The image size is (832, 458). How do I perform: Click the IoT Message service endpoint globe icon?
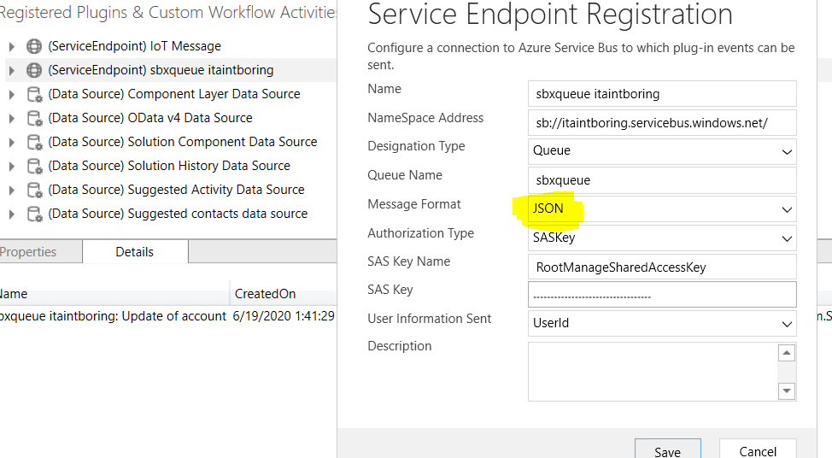pos(34,47)
